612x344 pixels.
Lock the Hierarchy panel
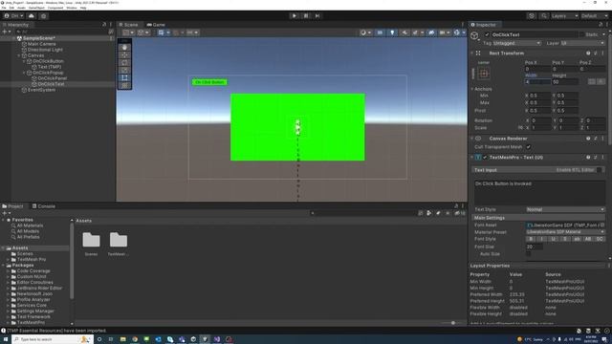[x=104, y=25]
